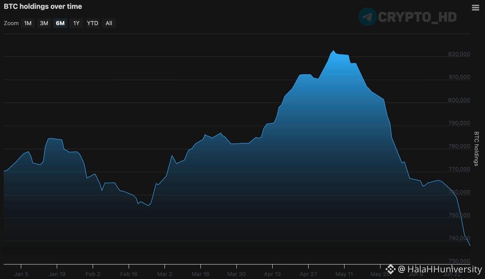Screen dimensions: 485x279
Task: Click the "750,000" y-axis value
Action: pyautogui.click(x=459, y=215)
